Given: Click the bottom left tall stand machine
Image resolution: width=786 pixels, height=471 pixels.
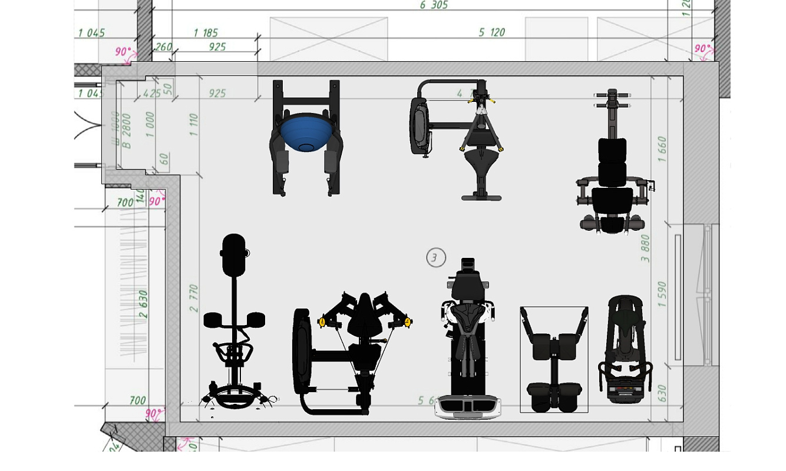Looking at the screenshot, I should click(235, 324).
